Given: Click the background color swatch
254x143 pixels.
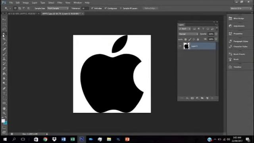Looking at the screenshot, I should (6, 123).
